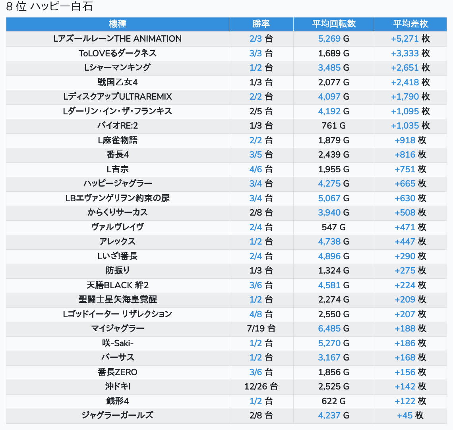Select the 戦国乙女4 cell
This screenshot has height=430, width=453.
pos(118,82)
